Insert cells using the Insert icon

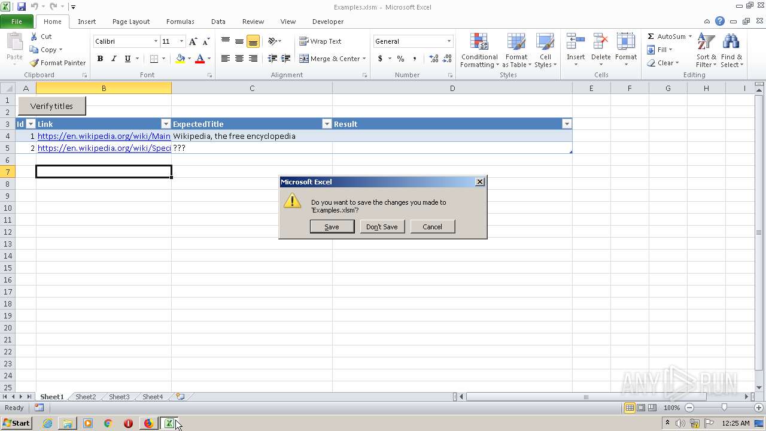(576, 42)
